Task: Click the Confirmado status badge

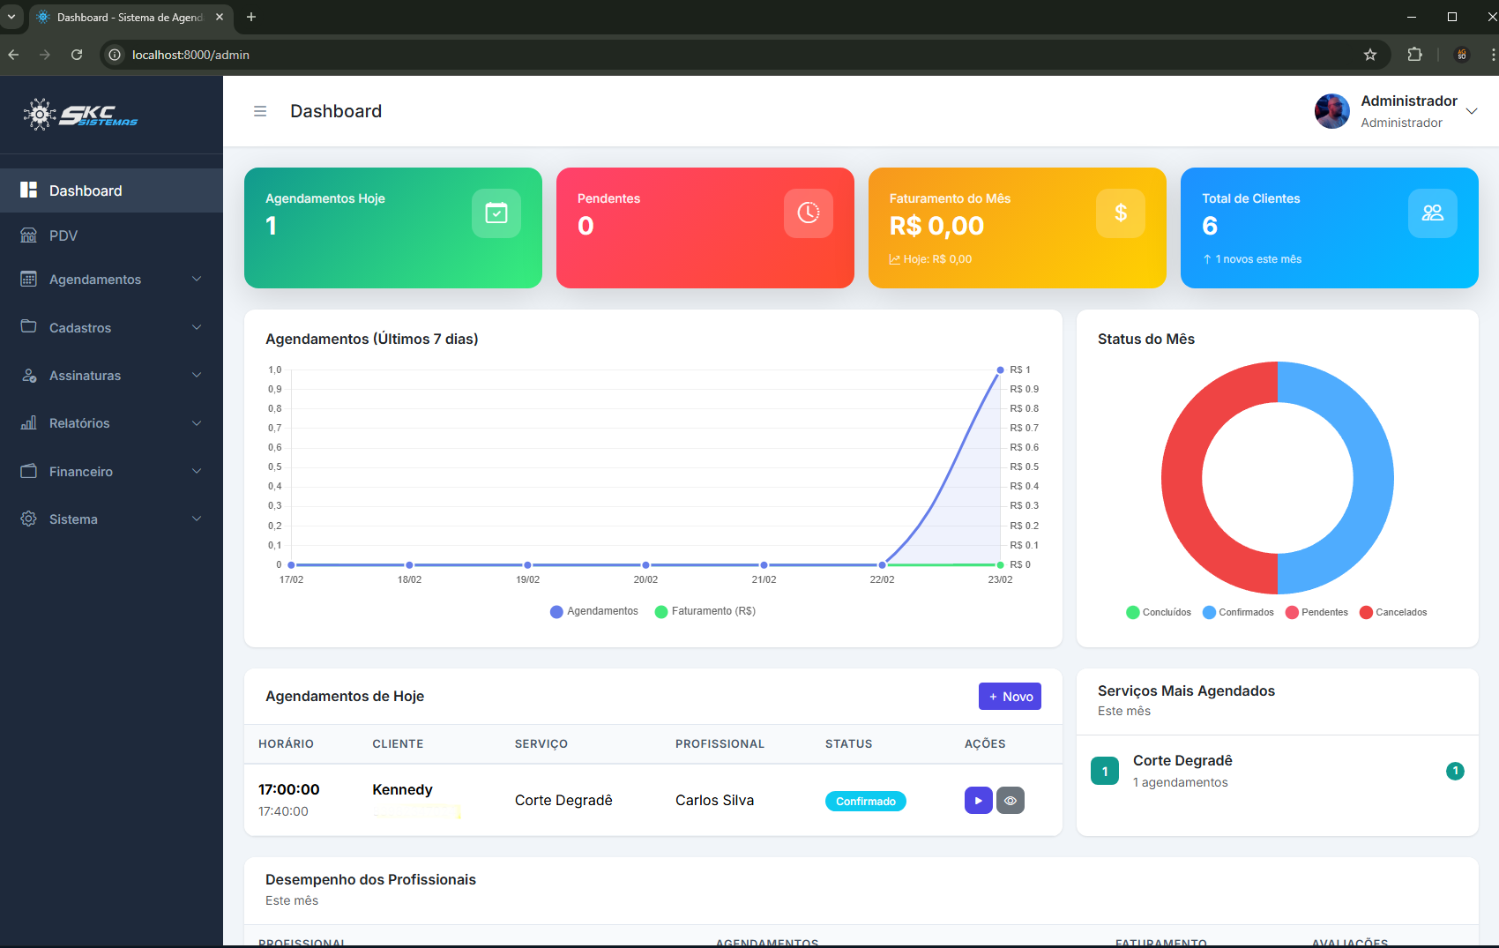Action: [x=865, y=801]
